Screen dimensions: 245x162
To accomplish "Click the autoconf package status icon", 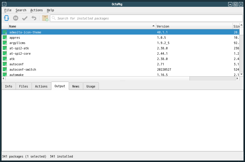I will pyautogui.click(x=5, y=64).
